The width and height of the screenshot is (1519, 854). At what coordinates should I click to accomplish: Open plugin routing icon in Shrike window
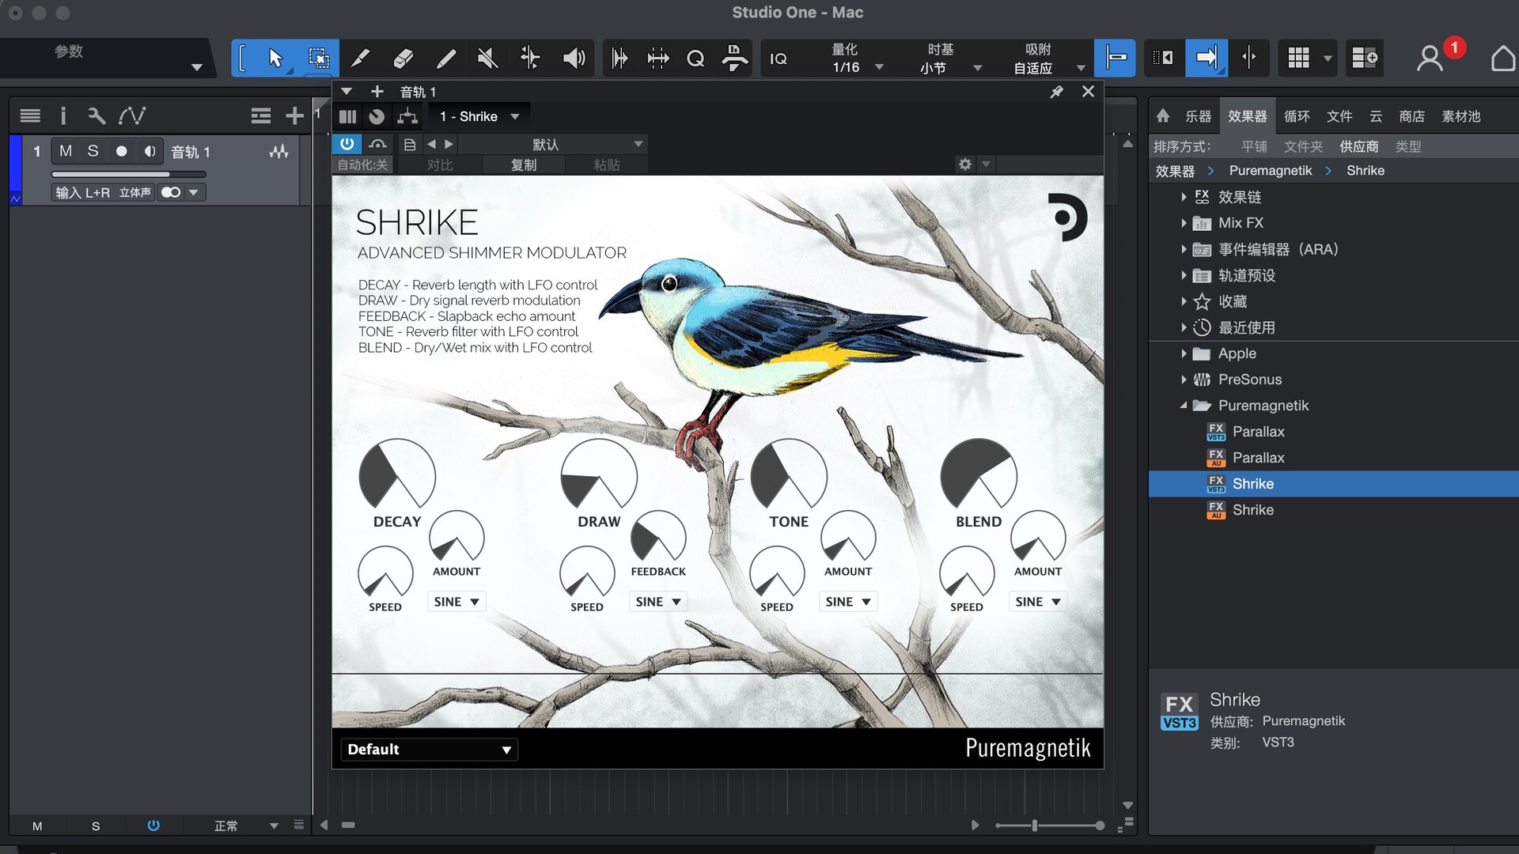point(407,117)
